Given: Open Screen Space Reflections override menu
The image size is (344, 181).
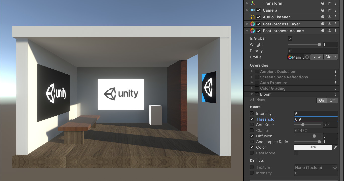Looking at the screenshot, I should [x=335, y=77].
